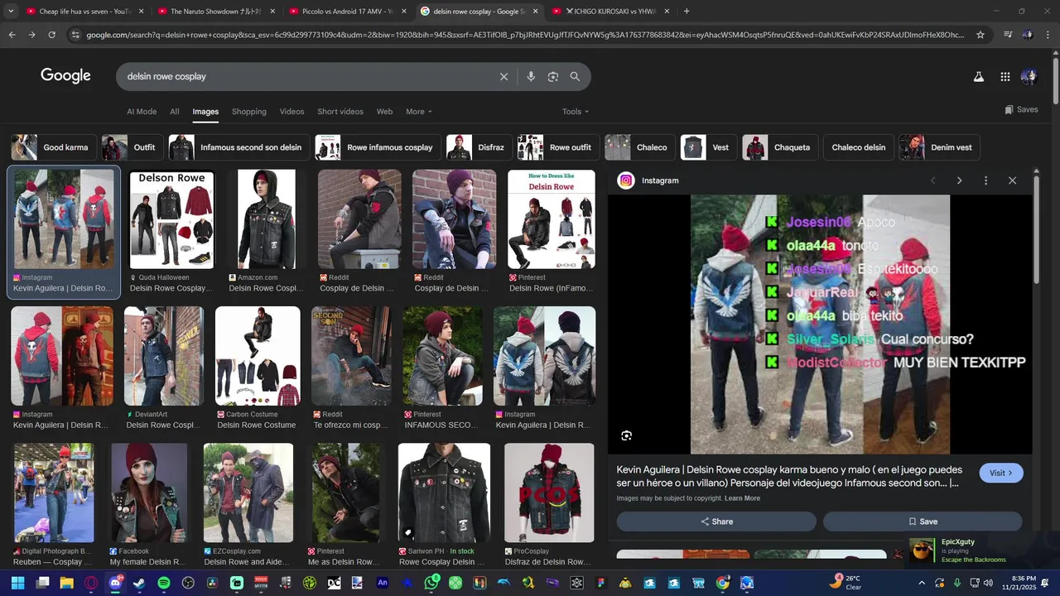The height and width of the screenshot is (596, 1060).
Task: Open the Carbon Costume Delsin Rowe thumbnail
Action: [258, 356]
